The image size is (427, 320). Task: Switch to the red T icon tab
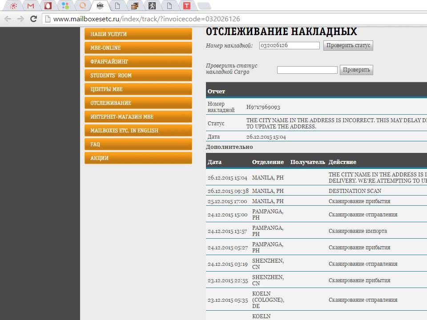(186, 6)
